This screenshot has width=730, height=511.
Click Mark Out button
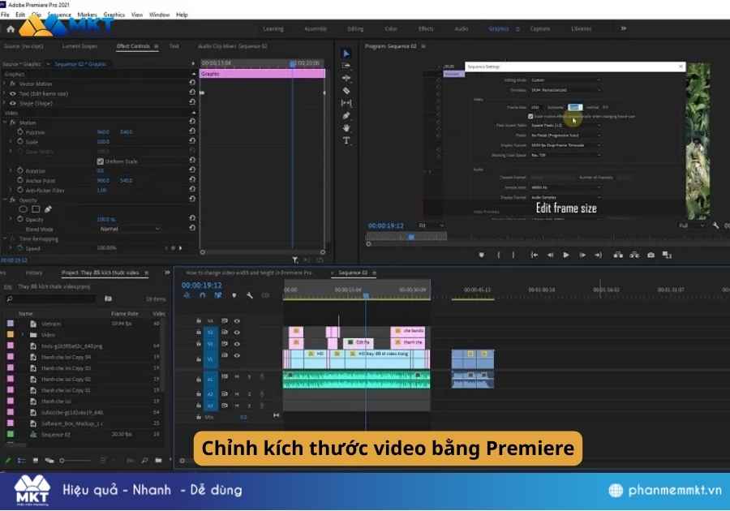pos(513,255)
